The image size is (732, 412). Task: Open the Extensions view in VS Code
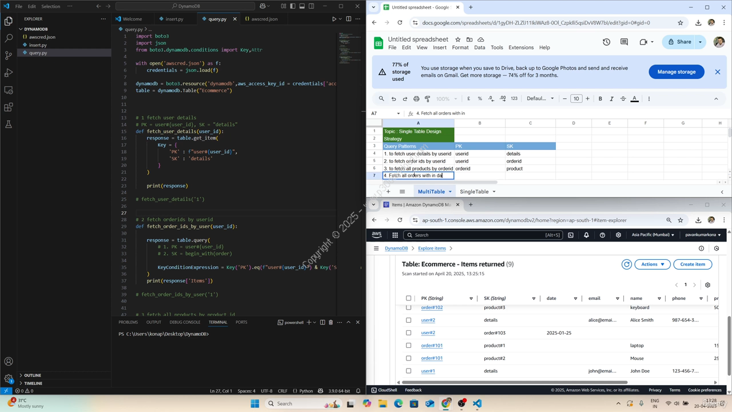pos(9,107)
